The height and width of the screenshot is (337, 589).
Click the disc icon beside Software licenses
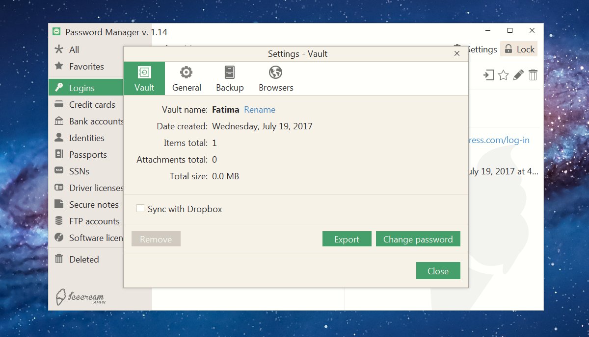click(x=59, y=237)
